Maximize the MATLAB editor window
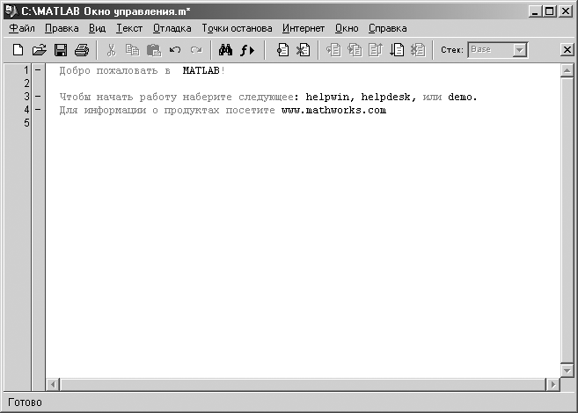 [550, 11]
